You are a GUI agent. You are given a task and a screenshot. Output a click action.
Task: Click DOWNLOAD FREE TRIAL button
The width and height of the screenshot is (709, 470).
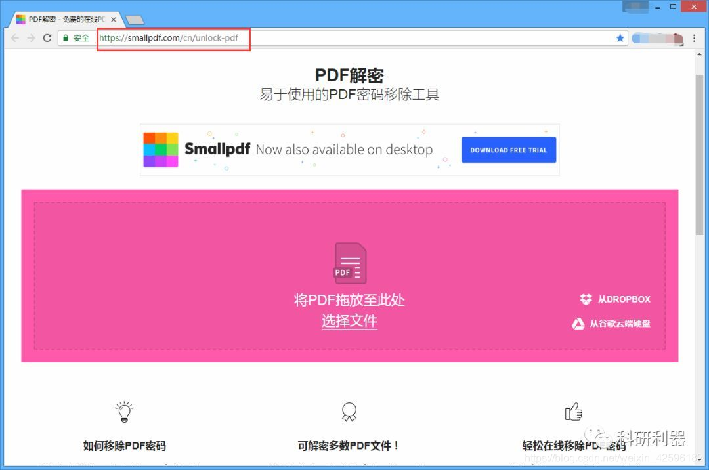[509, 150]
